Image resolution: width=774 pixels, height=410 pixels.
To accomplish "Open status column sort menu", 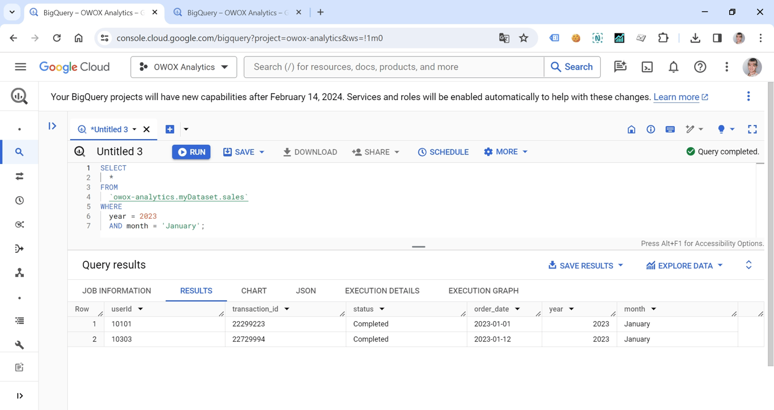I will (382, 309).
